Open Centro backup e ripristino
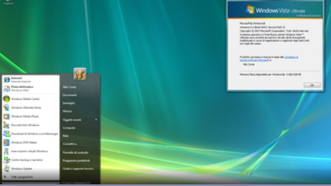This screenshot has height=186, width=331. pos(31,160)
